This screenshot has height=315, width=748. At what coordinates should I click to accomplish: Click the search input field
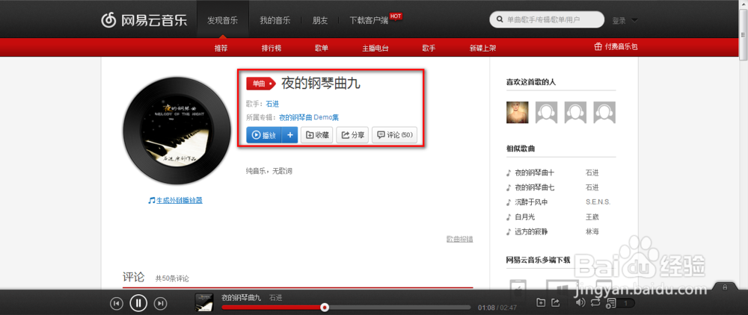[x=547, y=20]
